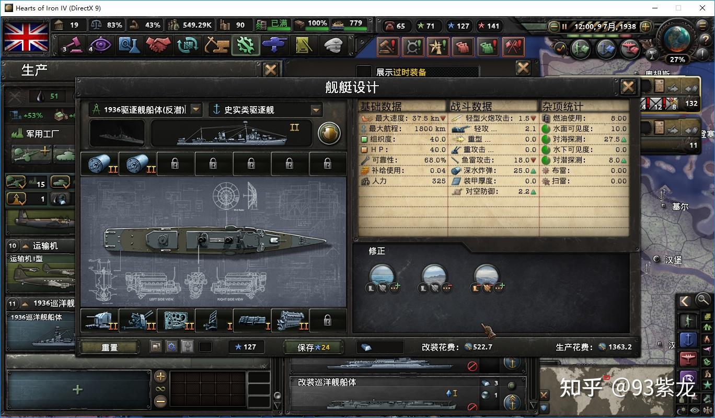Toggle the 展示过时装备 checkbox
Image resolution: width=715 pixels, height=418 pixels.
364,72
